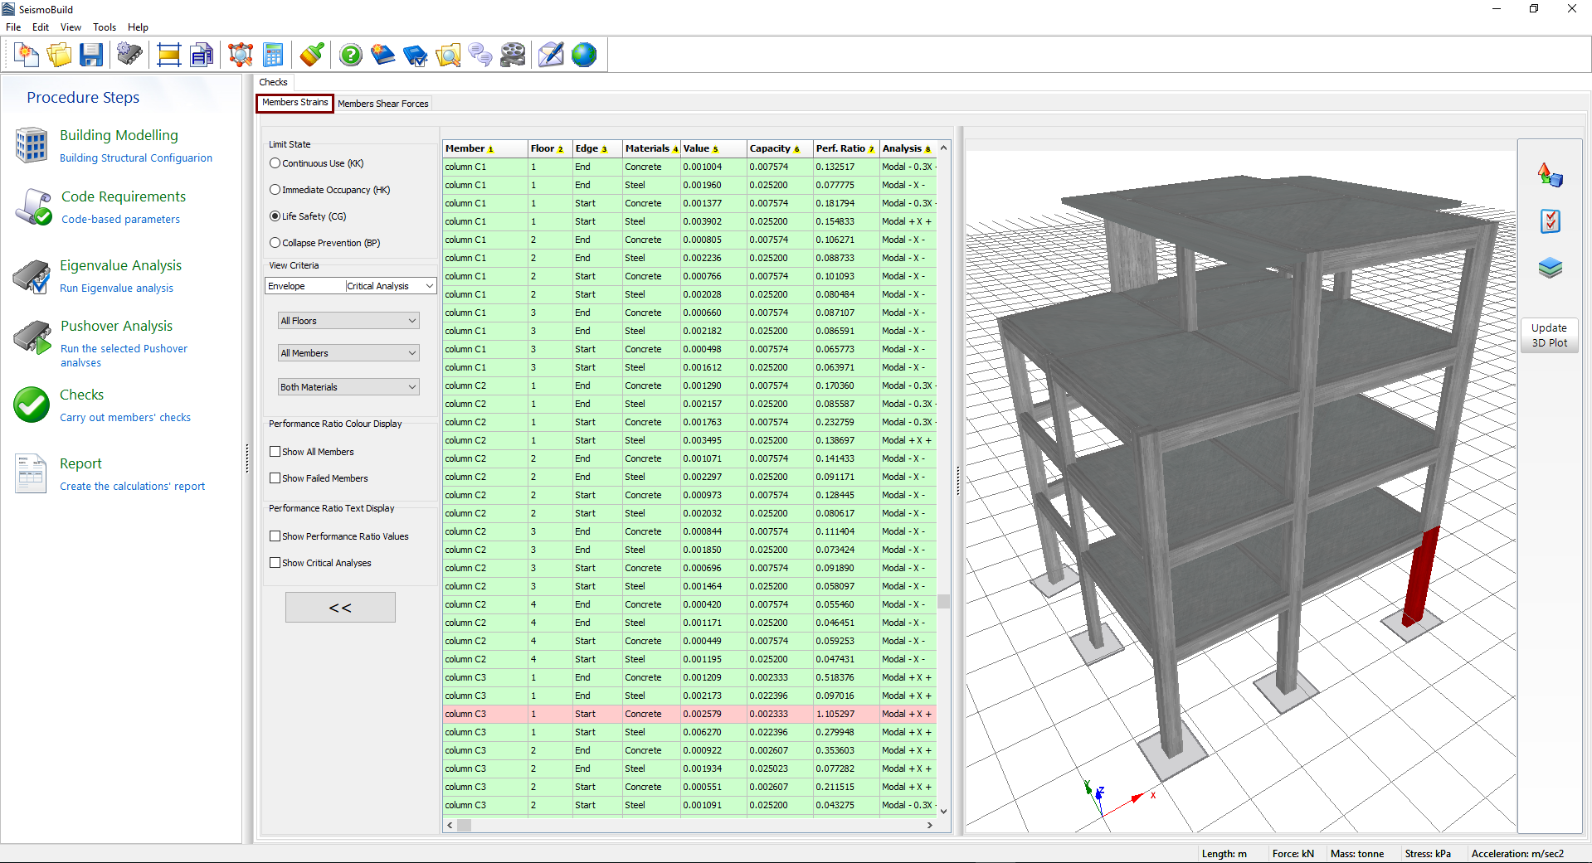Select the failed column C3 red row
This screenshot has width=1592, height=863.
(689, 714)
